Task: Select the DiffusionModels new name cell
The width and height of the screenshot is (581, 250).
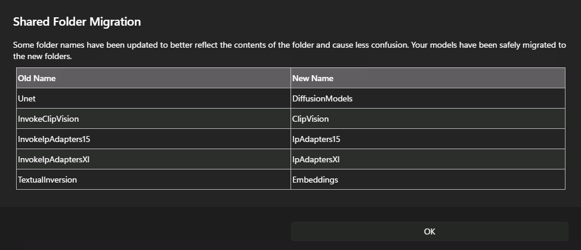Action: point(322,98)
